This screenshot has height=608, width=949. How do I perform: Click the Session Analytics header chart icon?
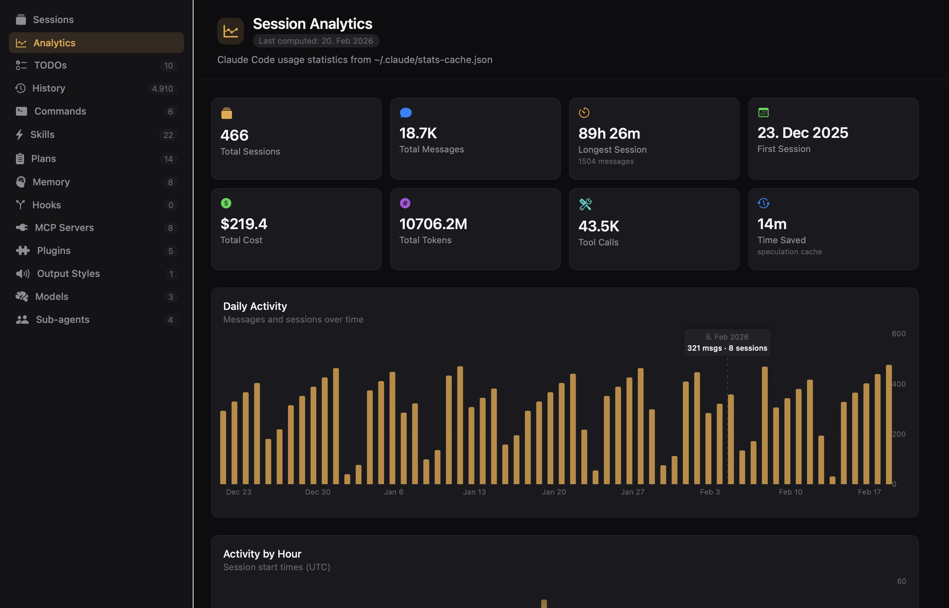click(231, 31)
